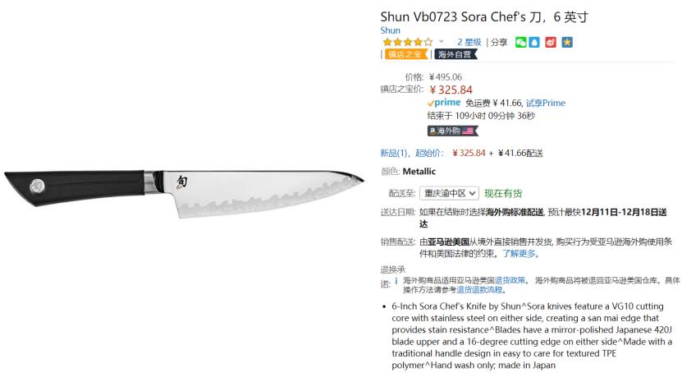Click the 试享Prime trial link
The image size is (682, 373).
point(546,104)
